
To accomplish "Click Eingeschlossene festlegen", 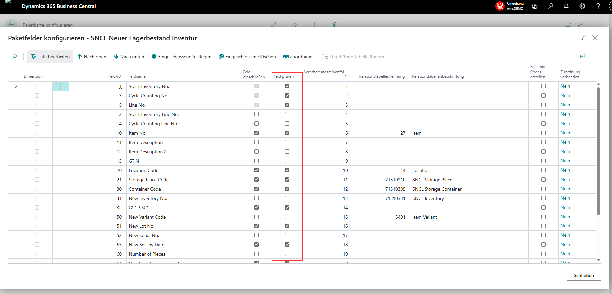I will pos(182,57).
